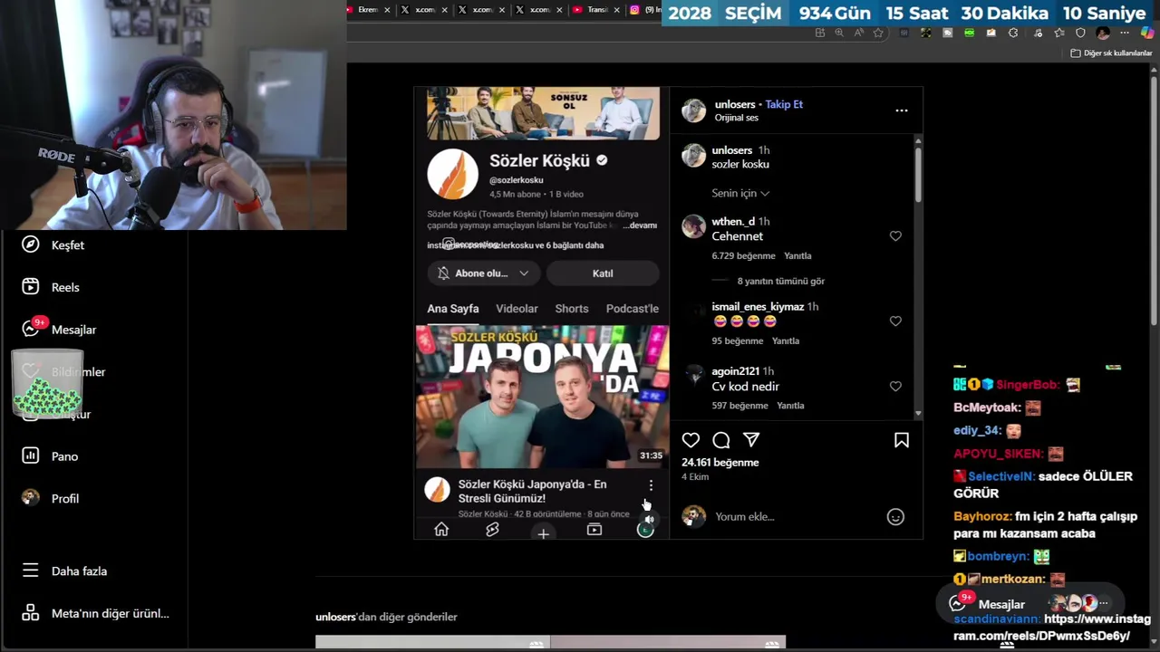This screenshot has width=1160, height=652.
Task: Like agoin2121's comment
Action: 895,387
